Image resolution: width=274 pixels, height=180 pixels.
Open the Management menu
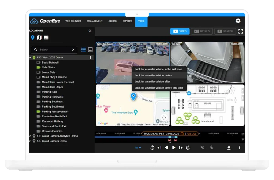tap(95, 21)
